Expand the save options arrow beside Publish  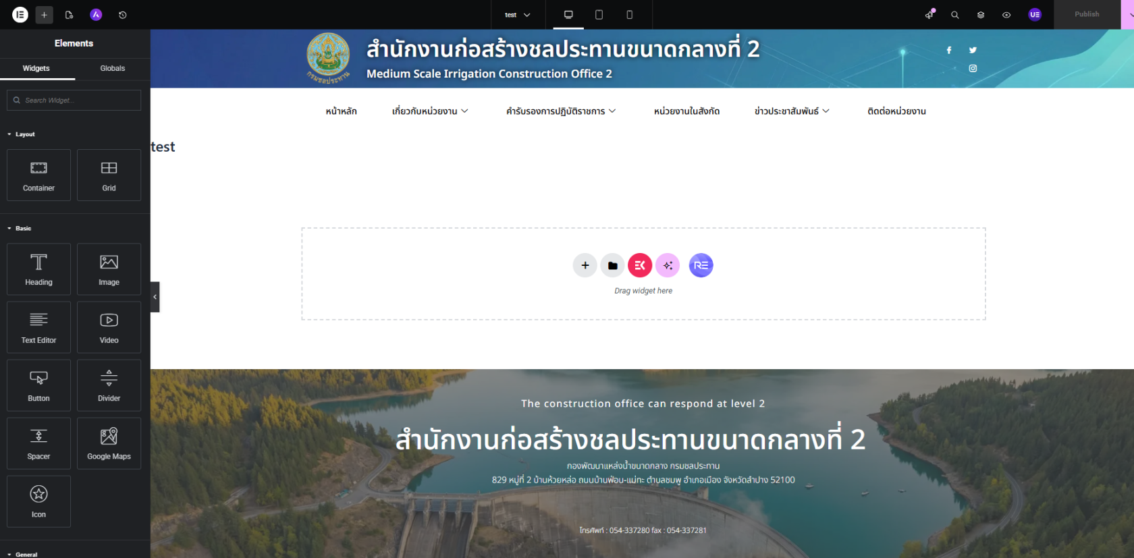[1128, 14]
